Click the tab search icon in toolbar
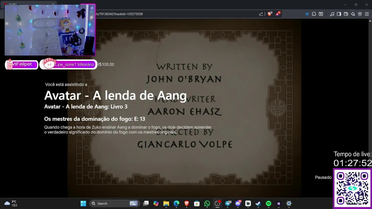The height and width of the screenshot is (209, 372). (321, 14)
